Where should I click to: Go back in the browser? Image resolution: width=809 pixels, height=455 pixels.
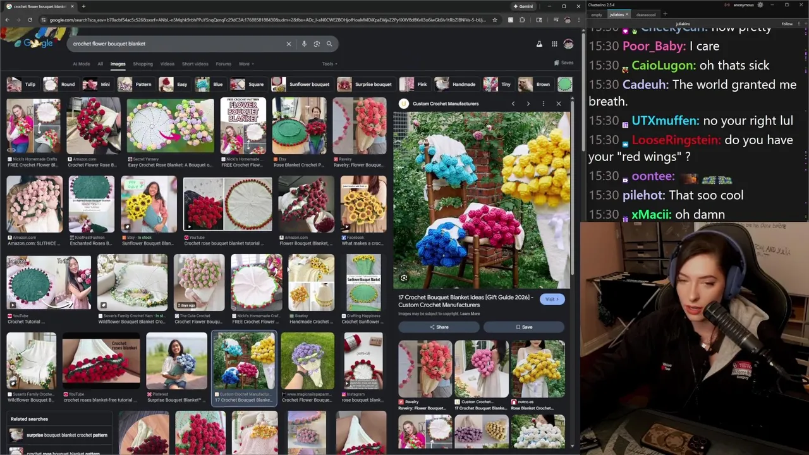7,20
